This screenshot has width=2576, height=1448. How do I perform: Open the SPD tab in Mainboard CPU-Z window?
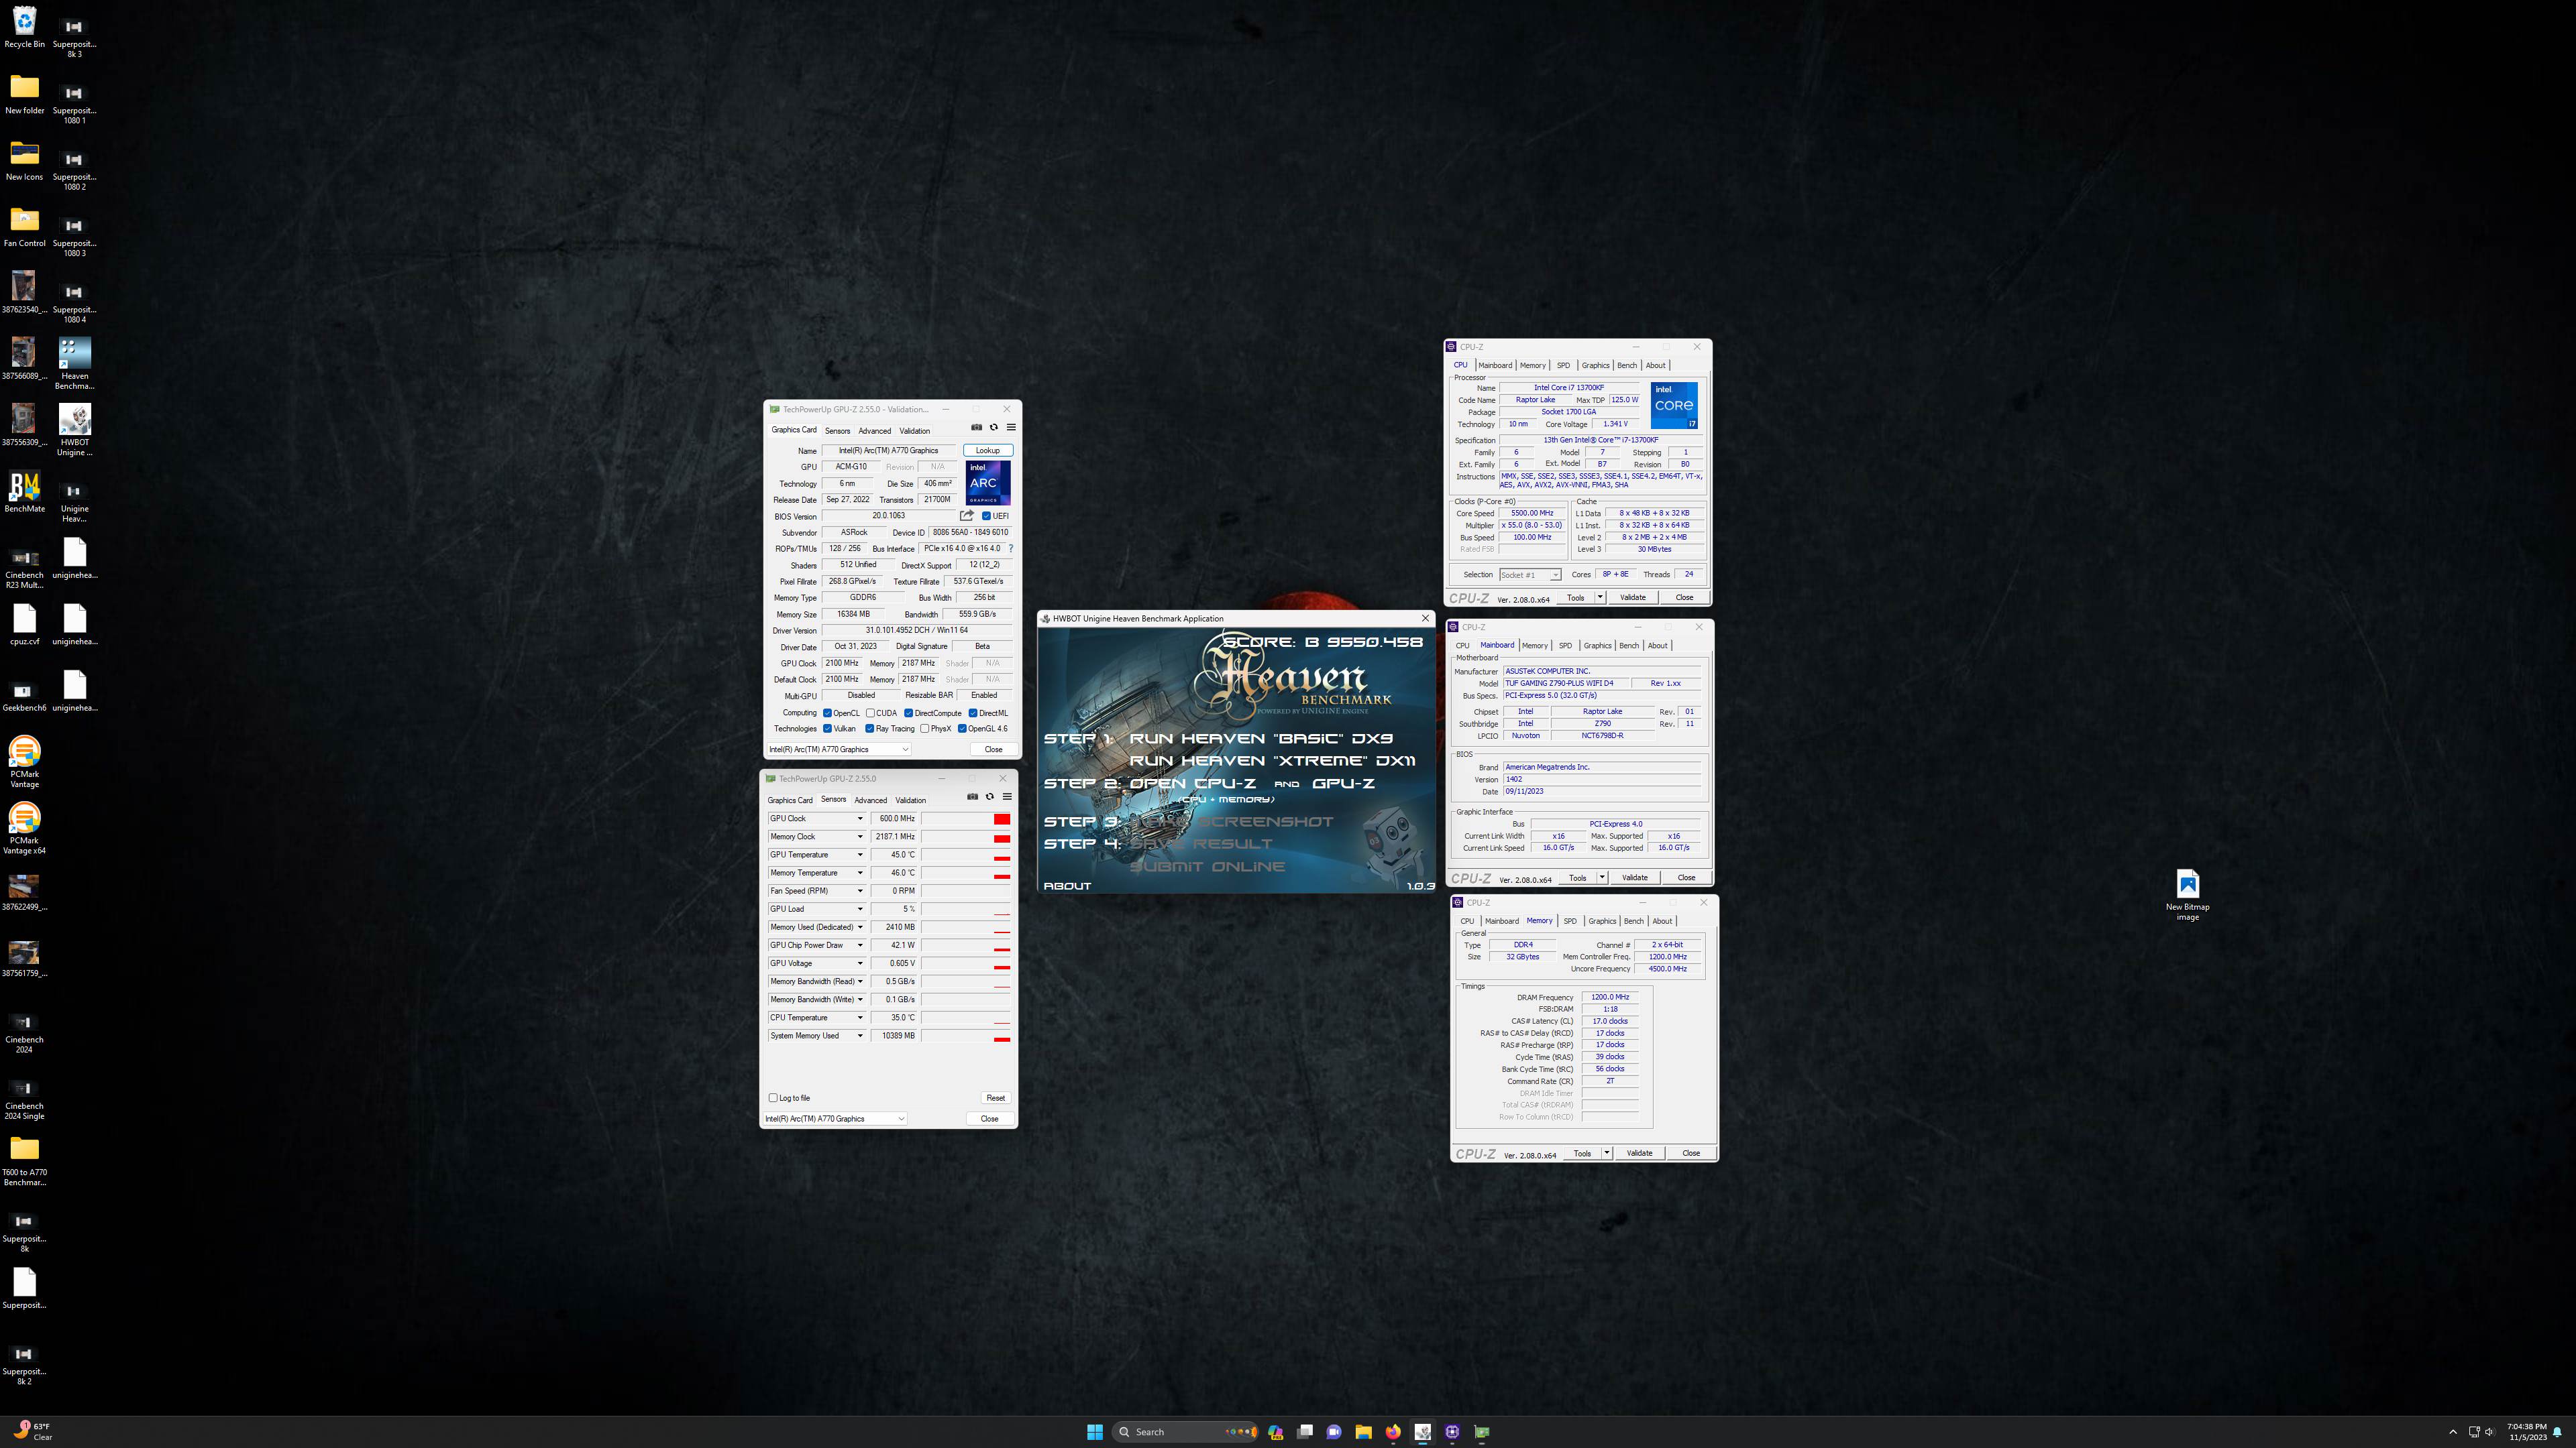point(1565,646)
